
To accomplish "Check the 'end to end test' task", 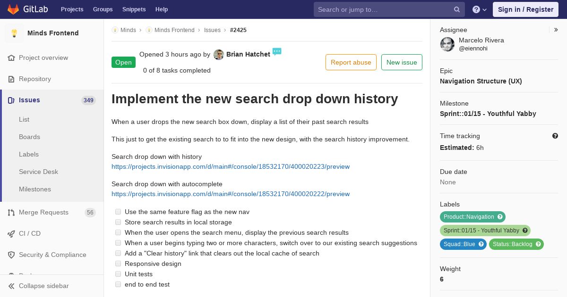I will (x=118, y=284).
